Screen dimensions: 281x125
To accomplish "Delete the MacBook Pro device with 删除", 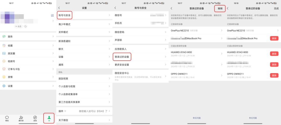I will [274, 38].
